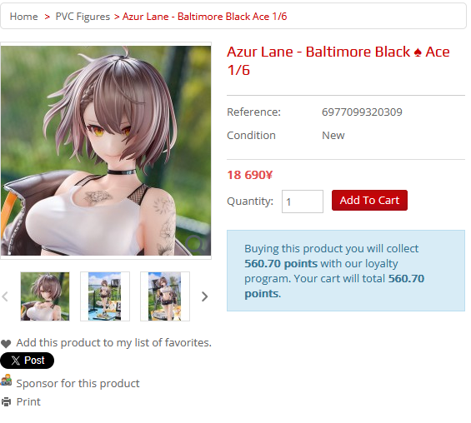The image size is (471, 423).
Task: Show next thumbnails with right chevron
Action: 204,296
